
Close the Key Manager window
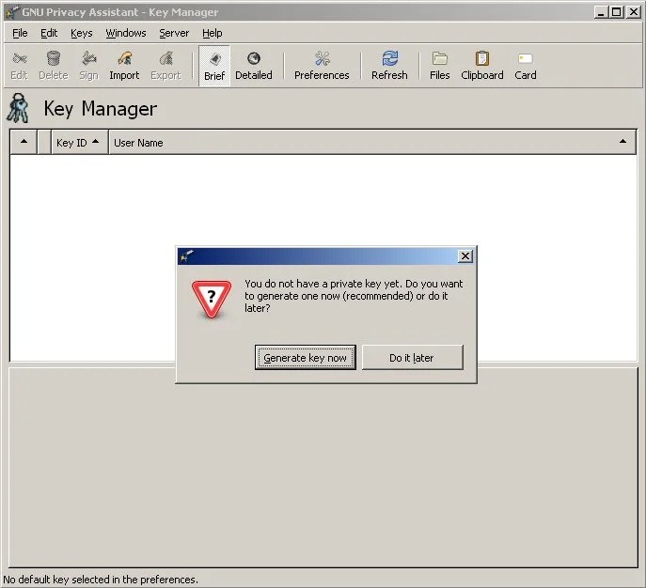click(633, 12)
